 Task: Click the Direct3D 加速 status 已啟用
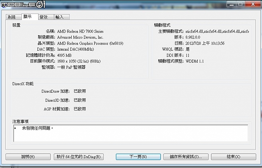(80, 100)
